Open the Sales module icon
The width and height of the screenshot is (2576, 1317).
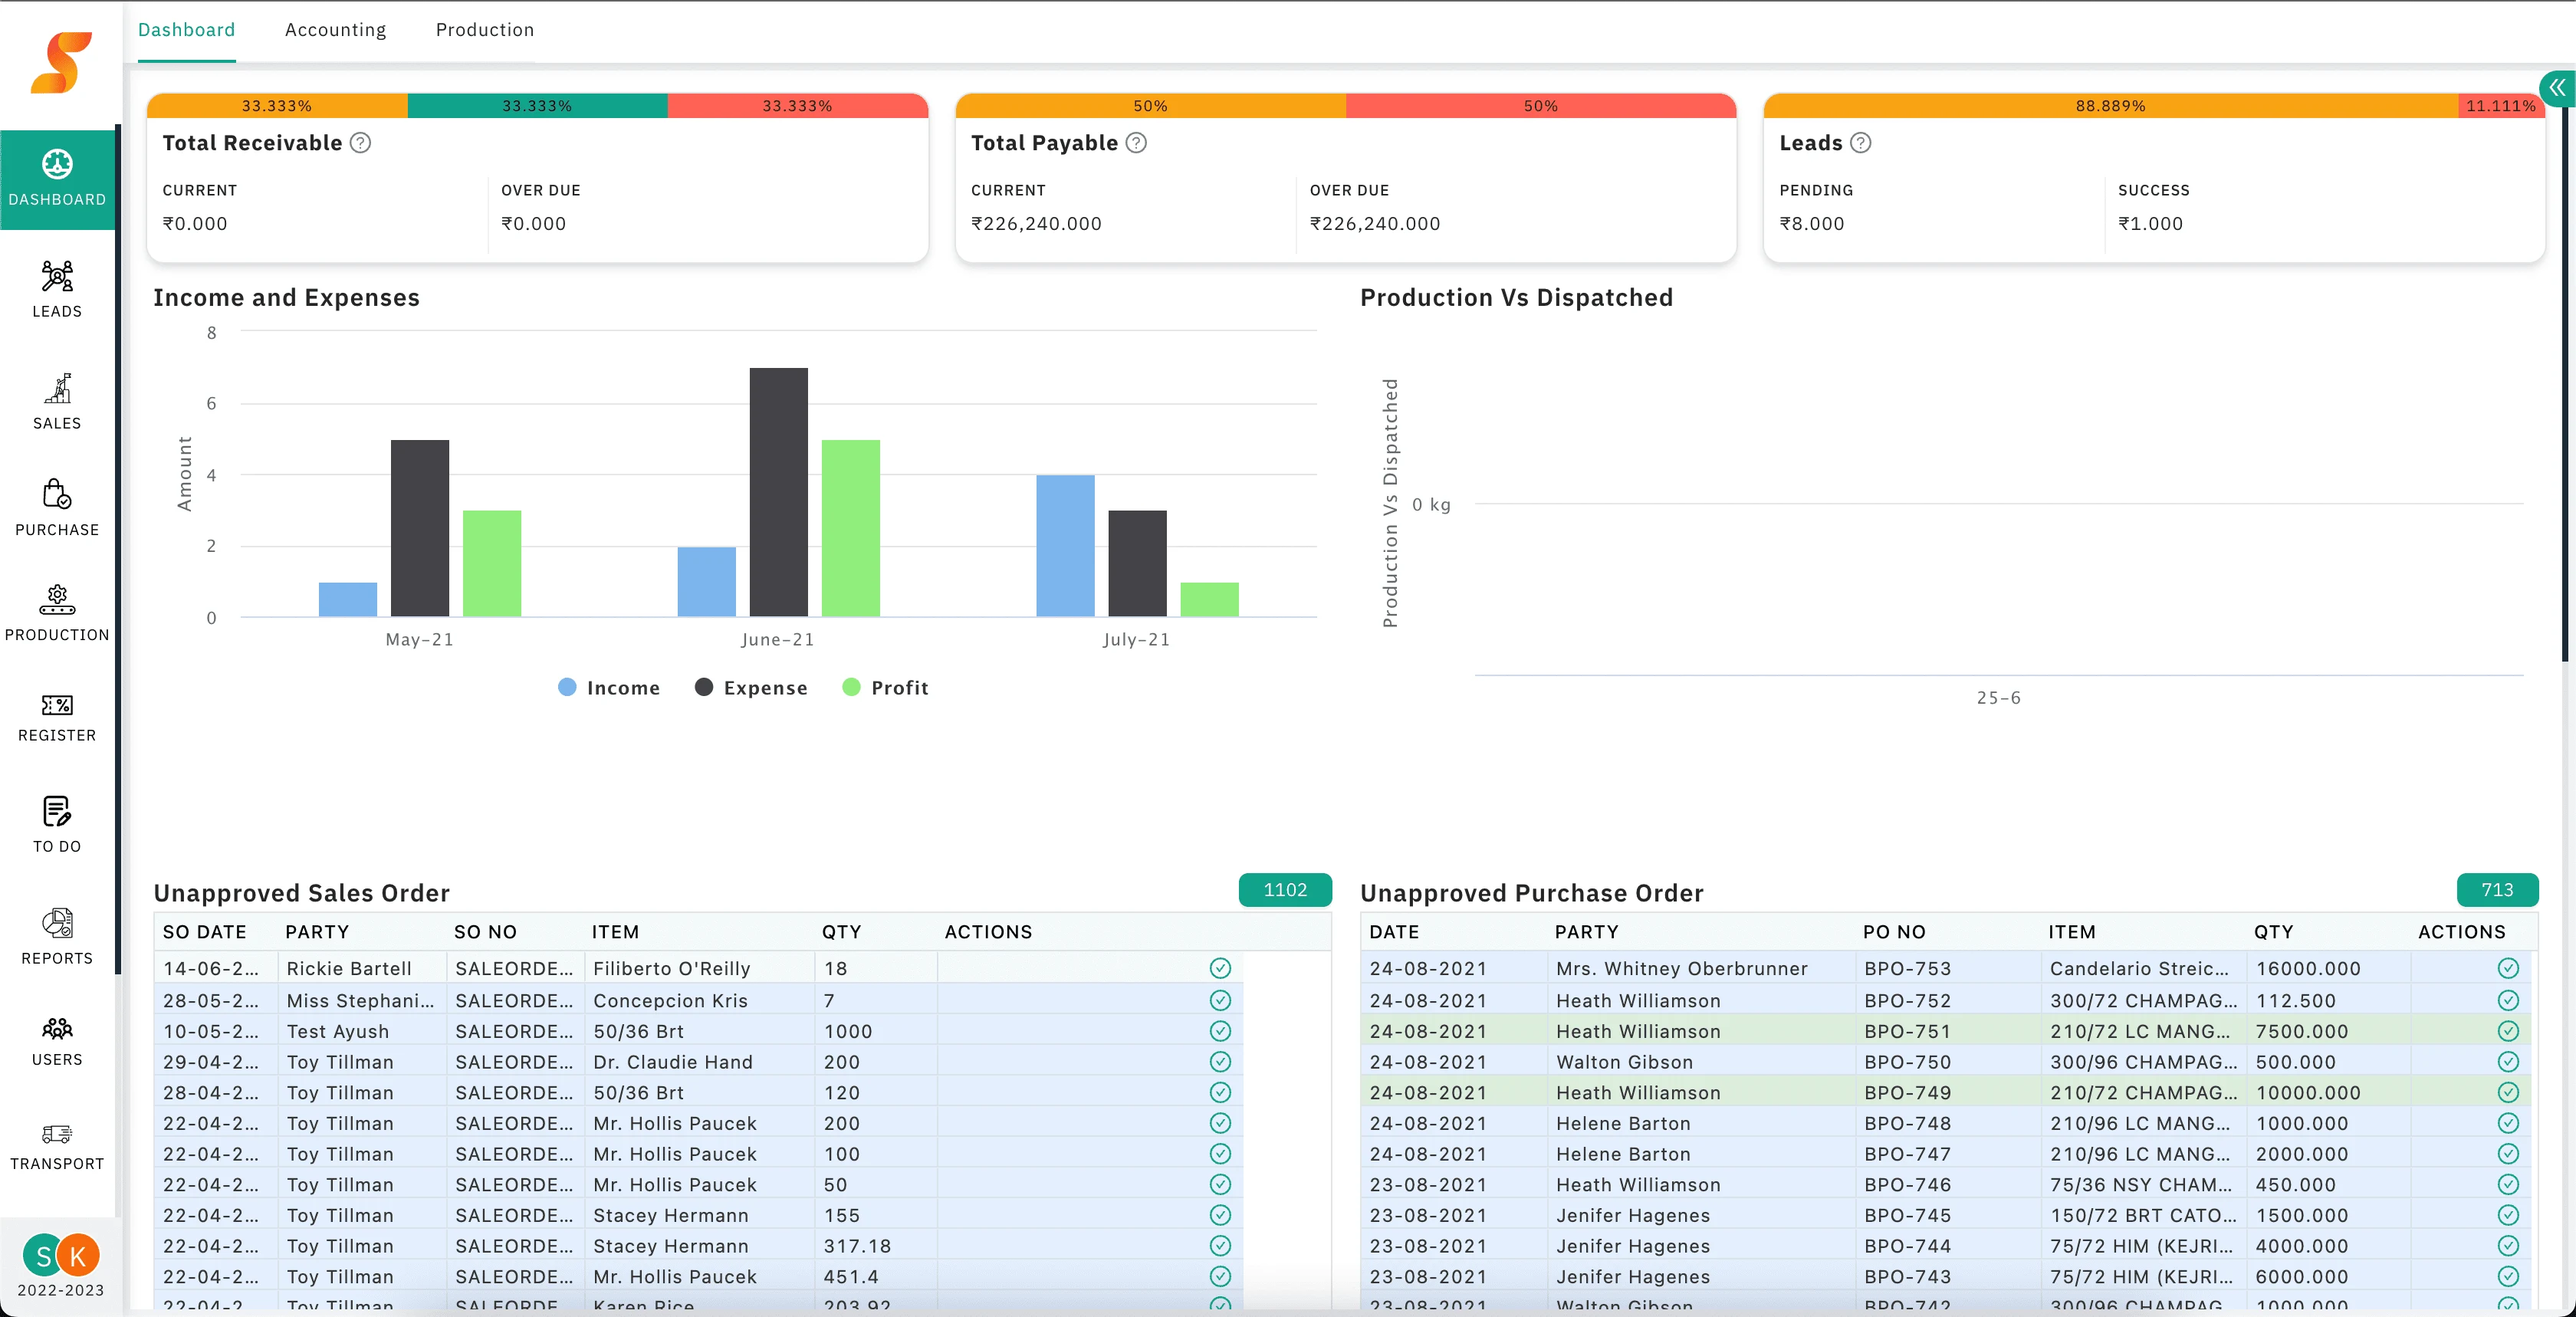(57, 389)
